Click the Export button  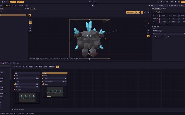20,2
